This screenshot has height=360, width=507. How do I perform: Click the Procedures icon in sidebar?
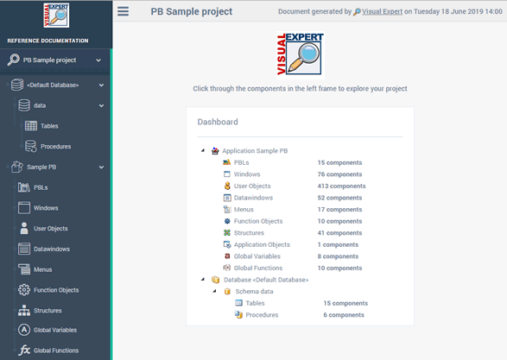31,146
